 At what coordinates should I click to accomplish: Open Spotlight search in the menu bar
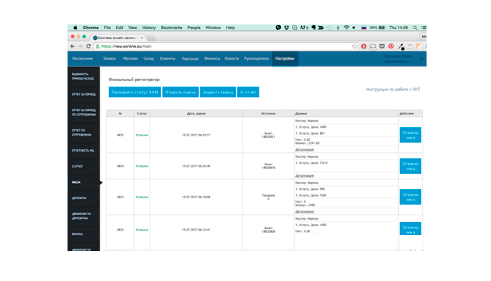coord(415,28)
